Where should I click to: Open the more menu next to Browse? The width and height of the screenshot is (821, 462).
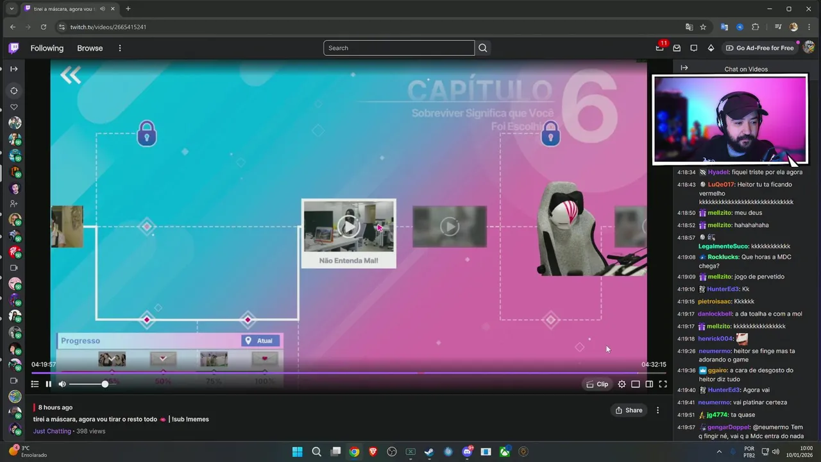coord(119,48)
